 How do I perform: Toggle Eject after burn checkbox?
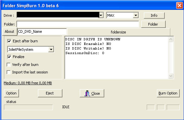9,41
